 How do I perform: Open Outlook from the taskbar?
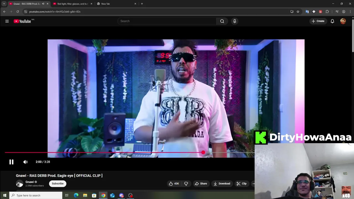[x=112, y=195]
